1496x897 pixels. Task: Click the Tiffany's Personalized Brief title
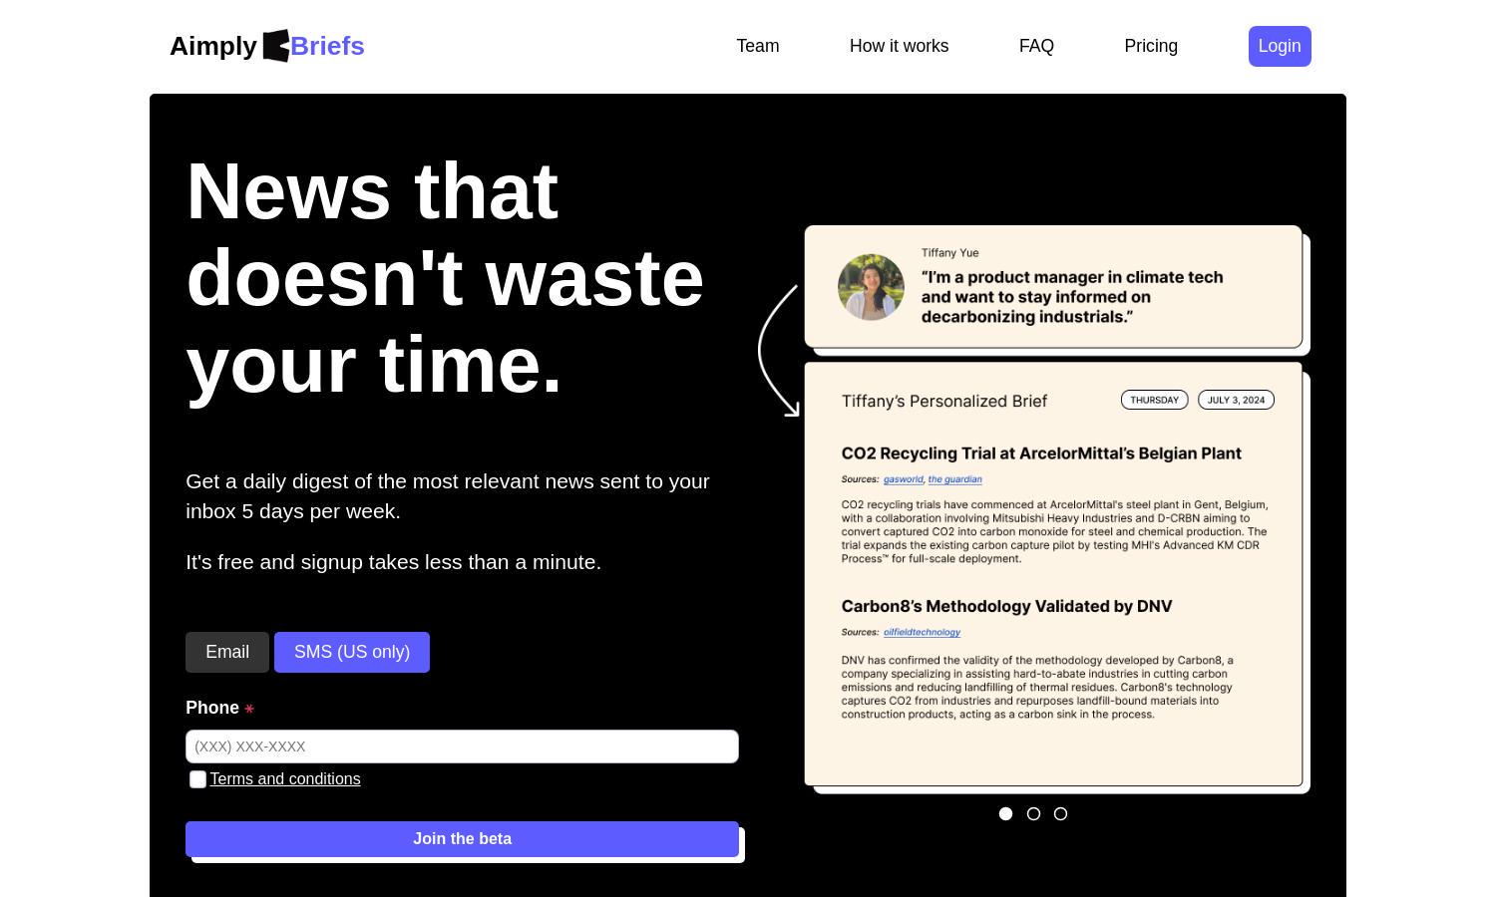click(943, 401)
